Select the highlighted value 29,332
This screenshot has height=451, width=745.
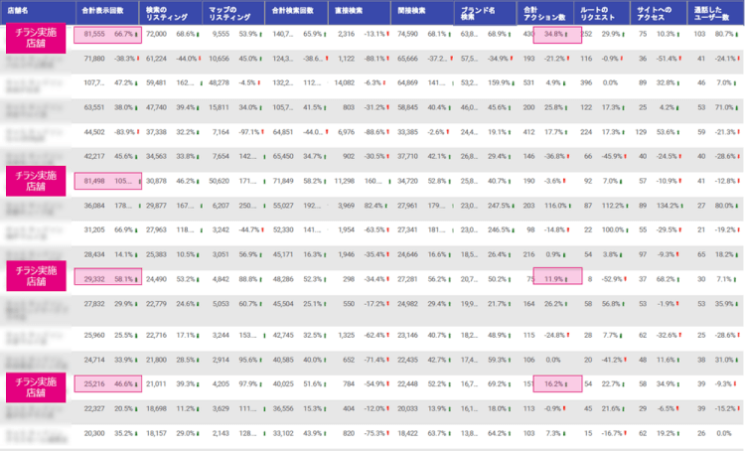[x=94, y=279]
